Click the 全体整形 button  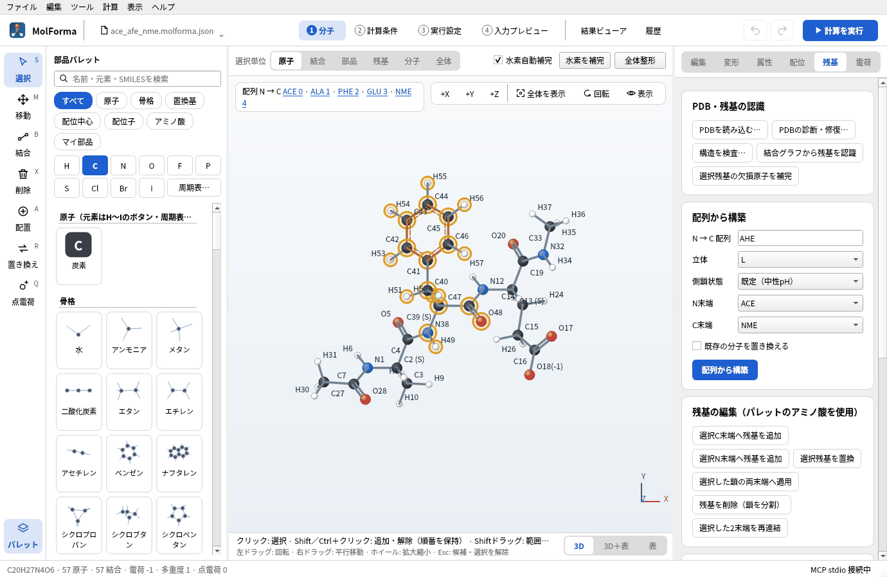click(640, 60)
